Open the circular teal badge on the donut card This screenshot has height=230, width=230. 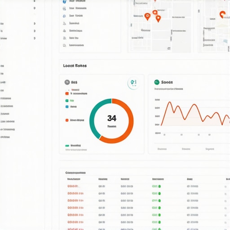(x=133, y=83)
